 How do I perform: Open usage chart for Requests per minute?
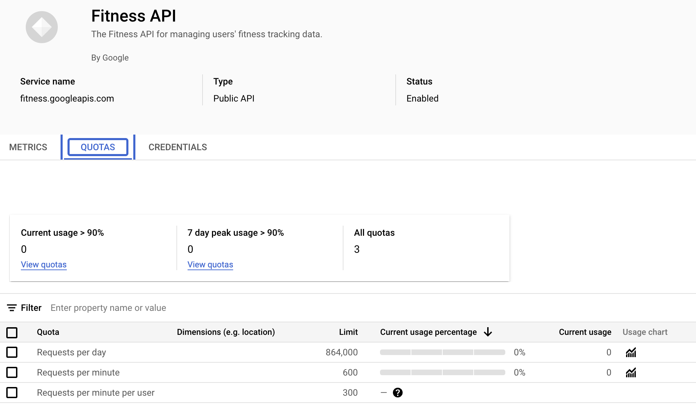[631, 372]
